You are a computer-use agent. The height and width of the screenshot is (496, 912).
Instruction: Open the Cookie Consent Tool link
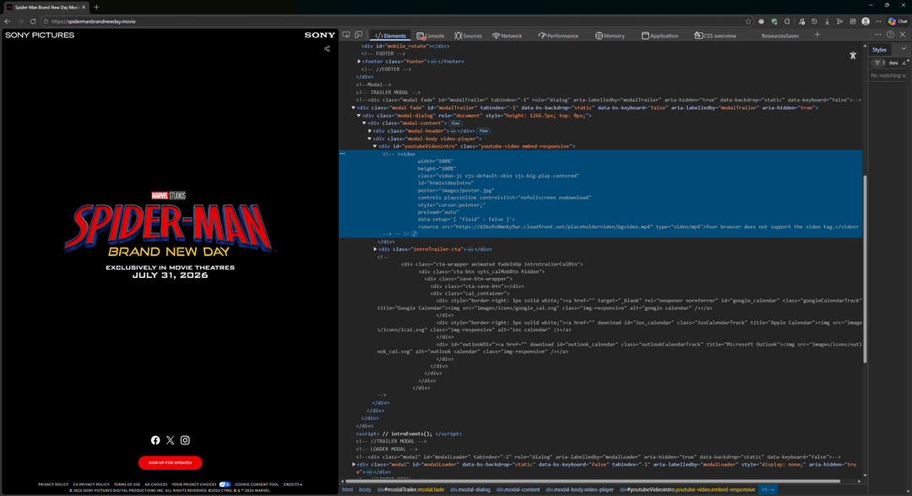(257, 484)
